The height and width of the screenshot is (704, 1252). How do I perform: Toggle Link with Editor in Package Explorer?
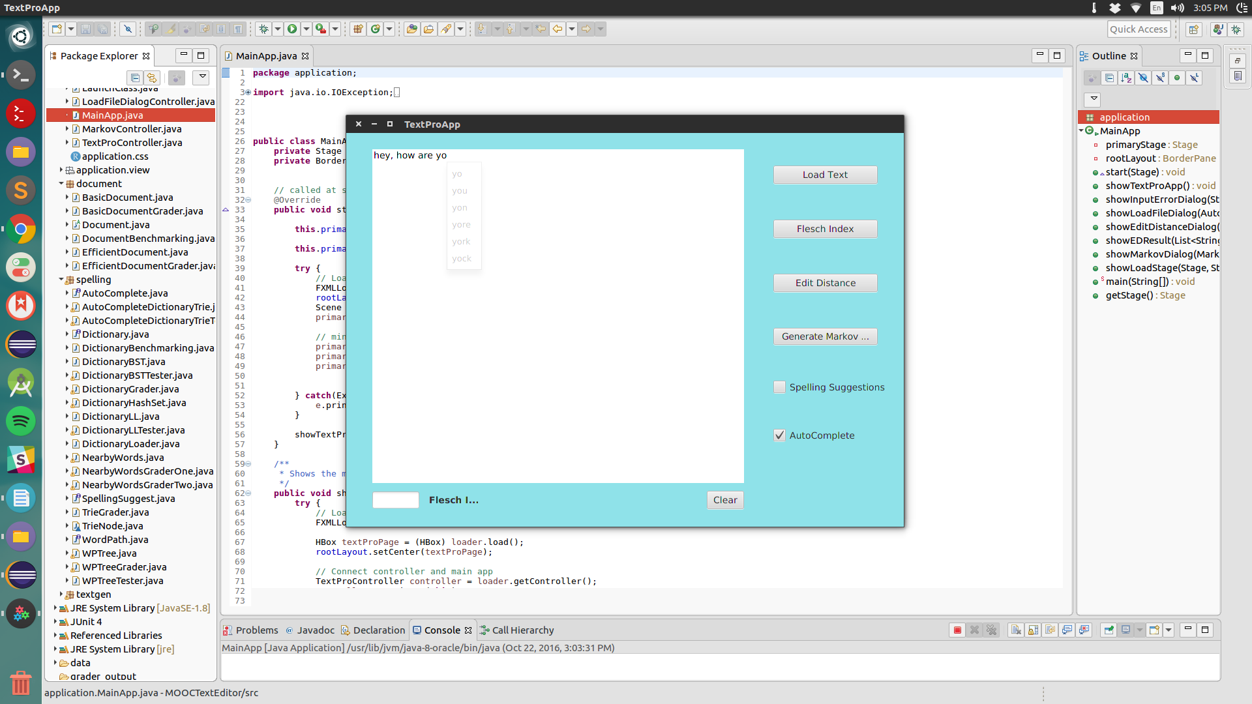(x=152, y=78)
